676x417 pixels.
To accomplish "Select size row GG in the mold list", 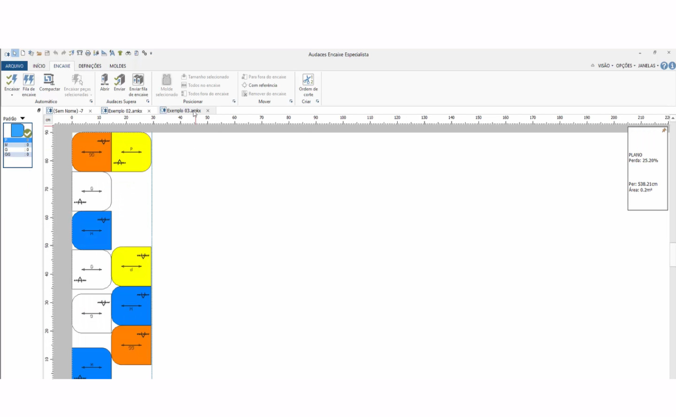I will 17,154.
